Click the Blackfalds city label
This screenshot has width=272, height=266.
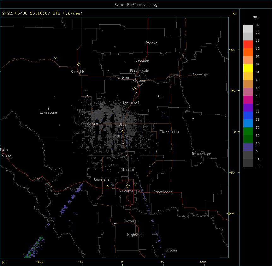[x=139, y=70]
